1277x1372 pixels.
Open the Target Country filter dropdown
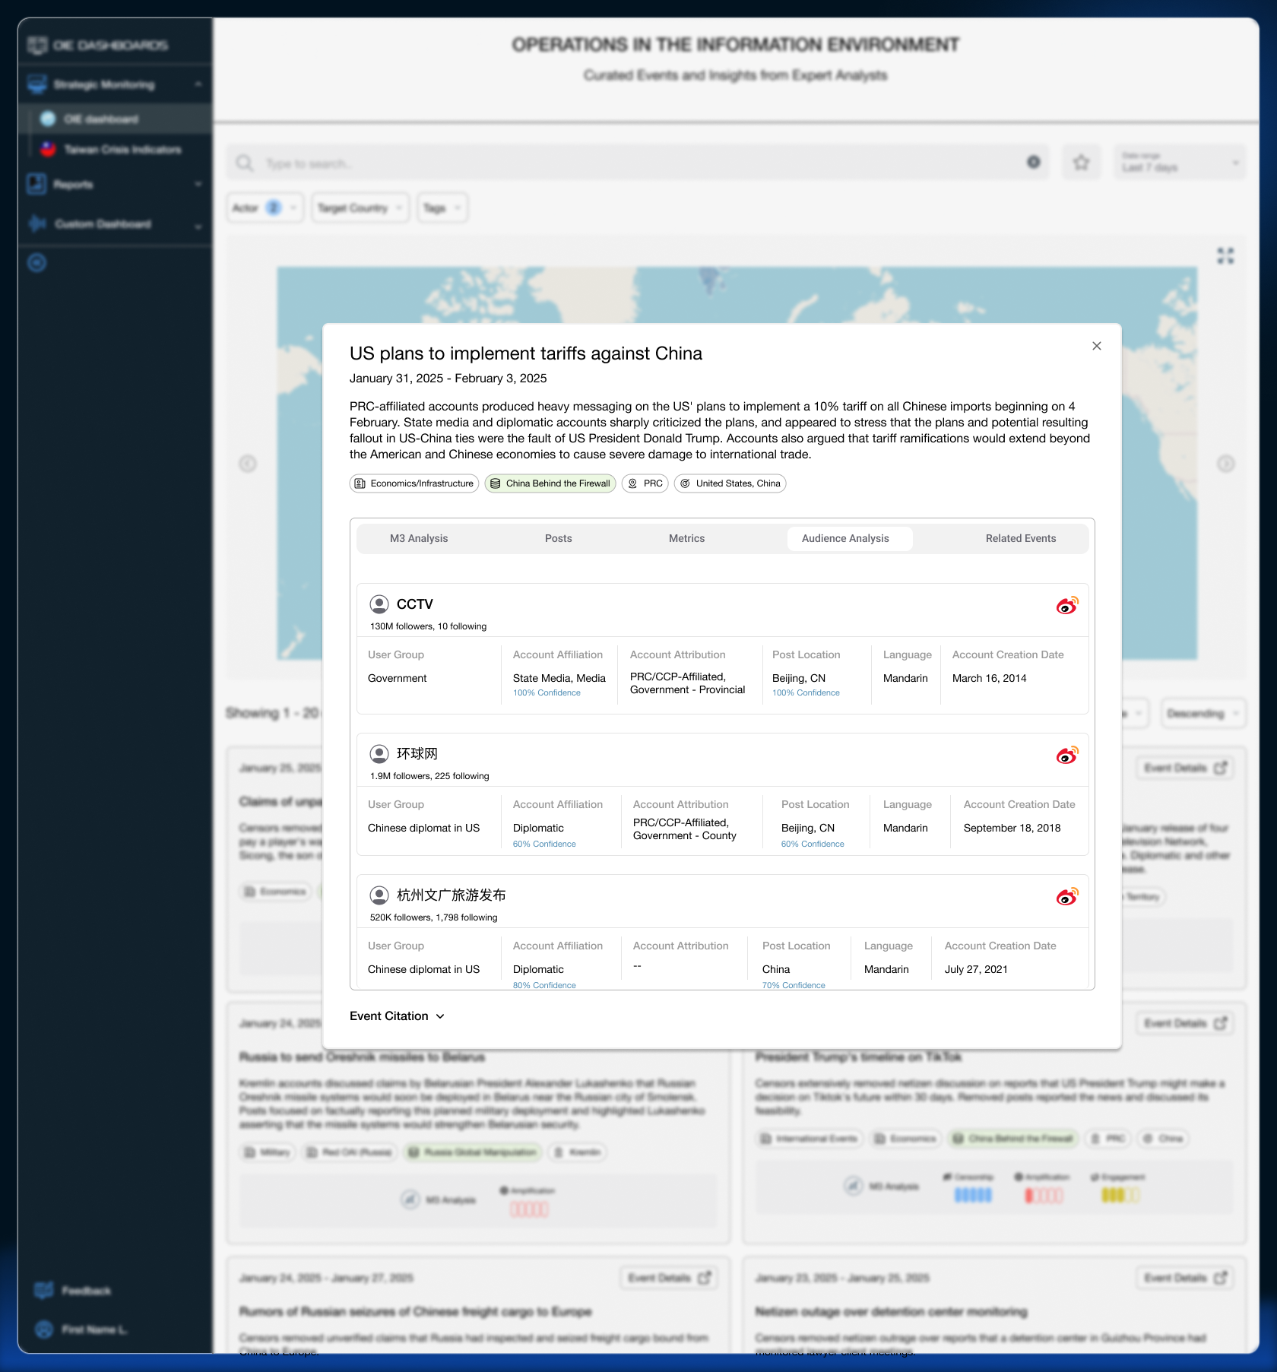360,208
